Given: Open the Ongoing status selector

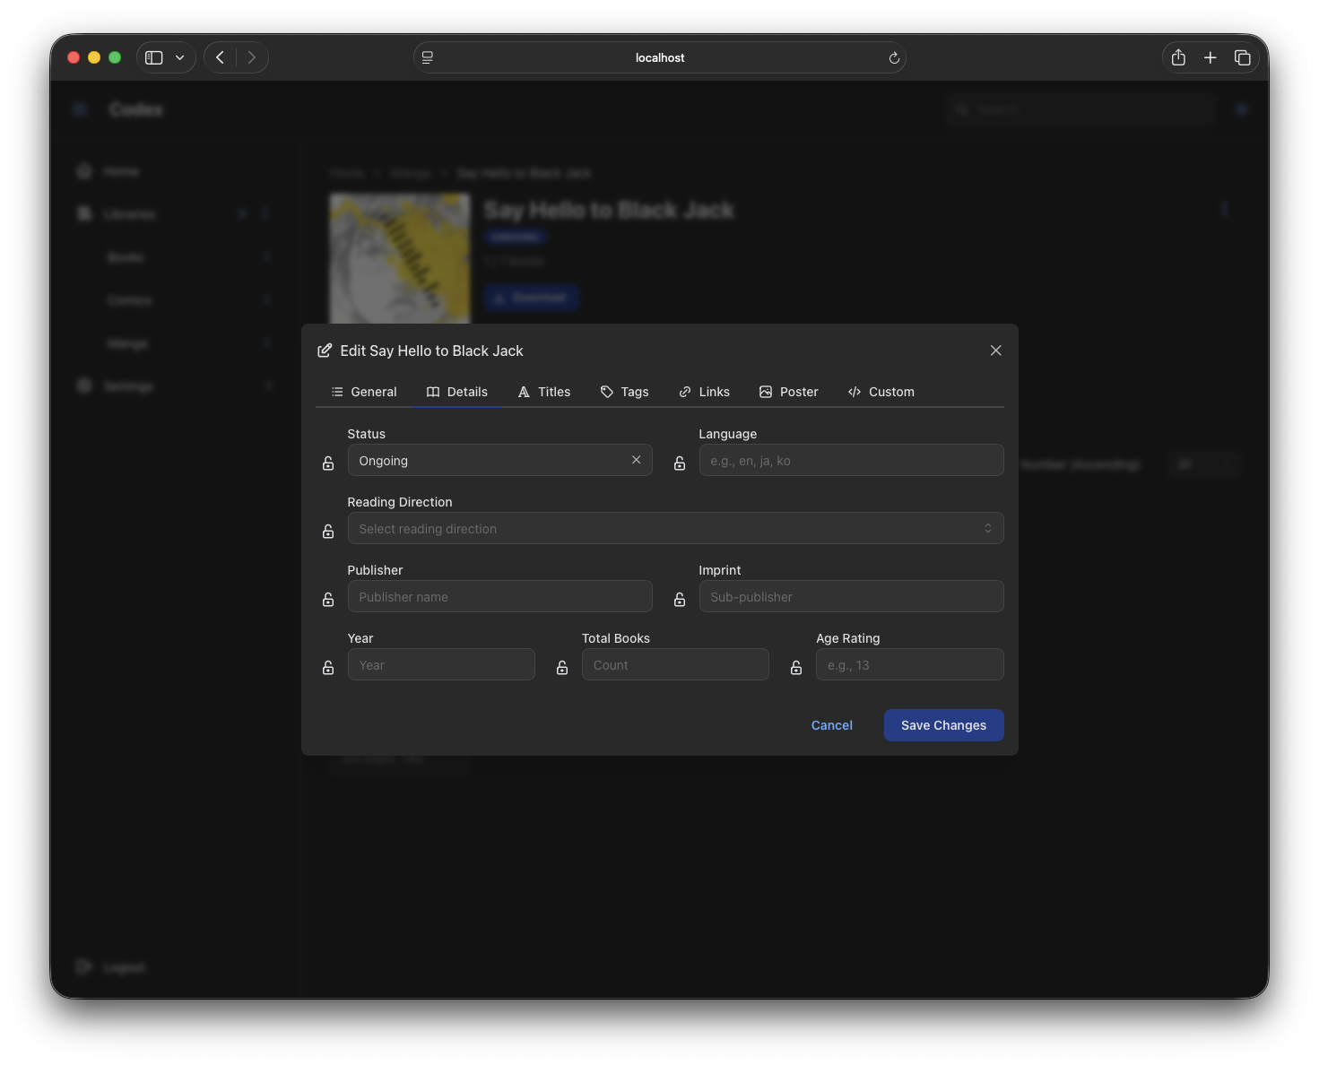Looking at the screenshot, I should (489, 460).
